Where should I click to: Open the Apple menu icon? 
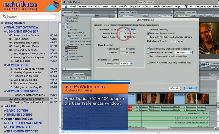(66, 6)
